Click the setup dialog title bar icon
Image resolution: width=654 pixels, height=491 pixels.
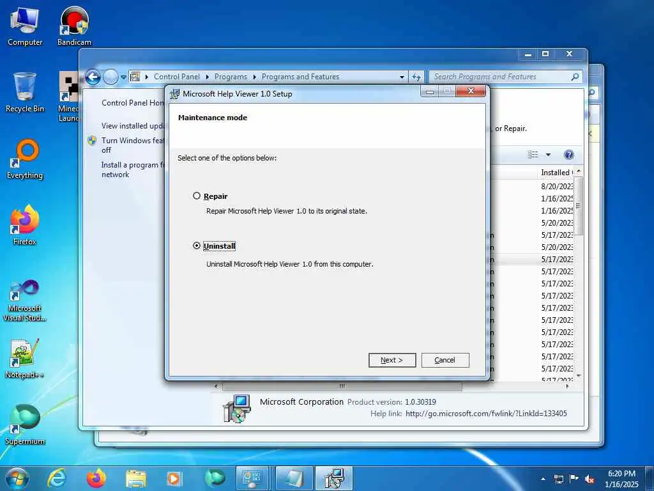[x=175, y=93]
